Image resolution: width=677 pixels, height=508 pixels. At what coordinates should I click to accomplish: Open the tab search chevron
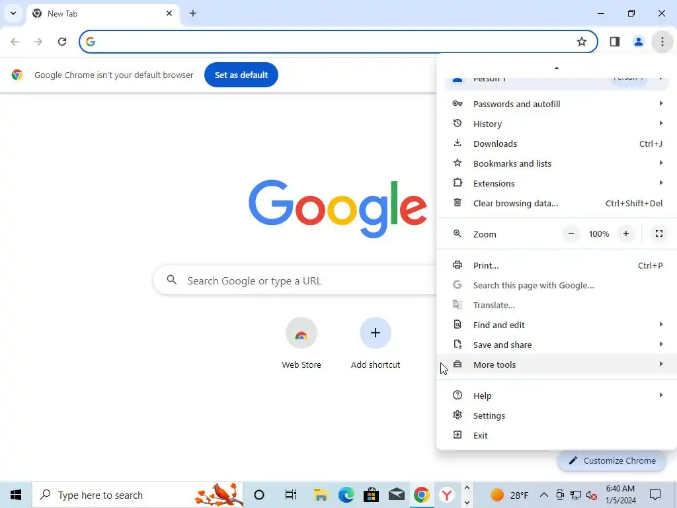(x=13, y=13)
